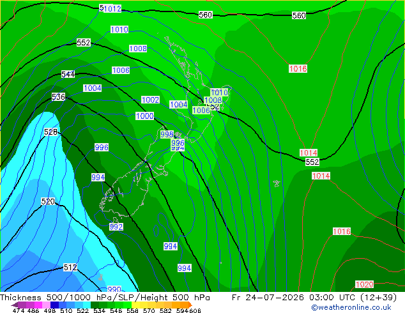This screenshot has height=313, width=405.
Task: Click the 'Thickness 500/1000 hPa/SLP/Height 500 hPa' title
Action: point(105,298)
